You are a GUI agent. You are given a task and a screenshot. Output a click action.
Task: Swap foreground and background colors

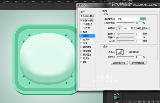point(118,94)
